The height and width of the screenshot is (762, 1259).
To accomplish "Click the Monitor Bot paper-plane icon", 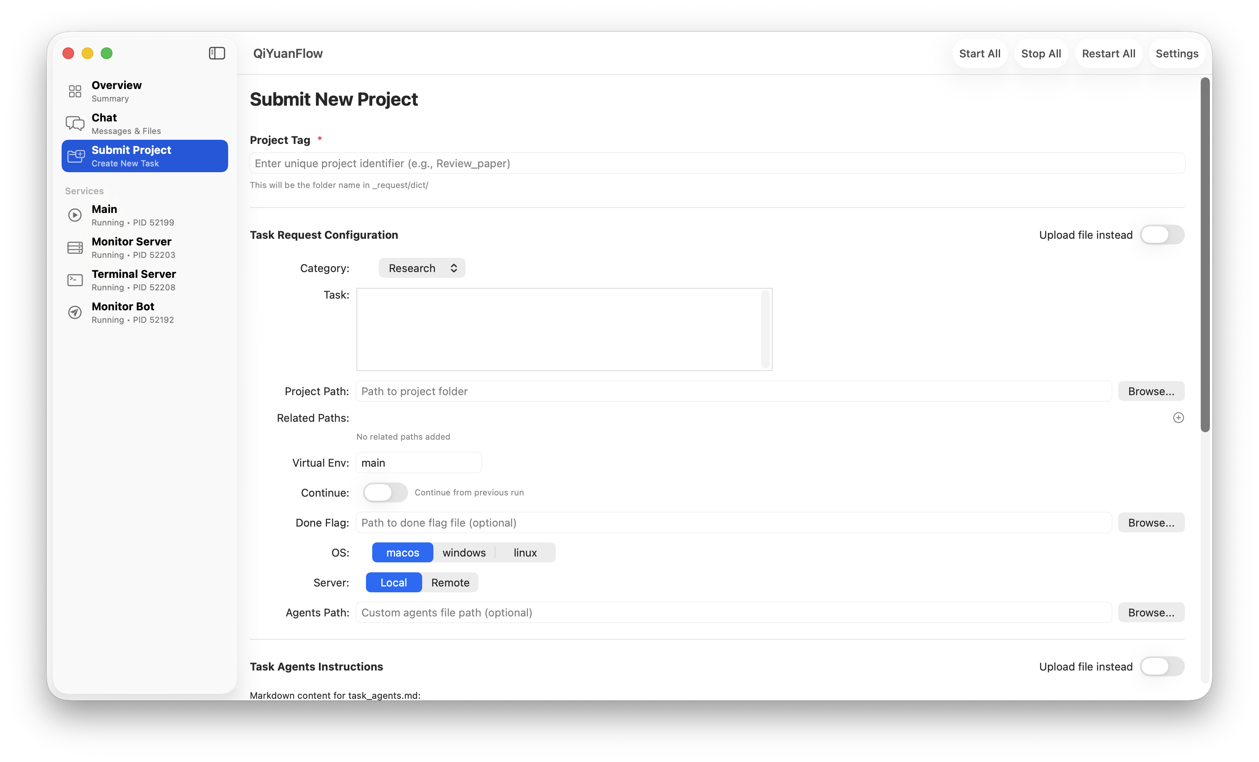I will [75, 312].
